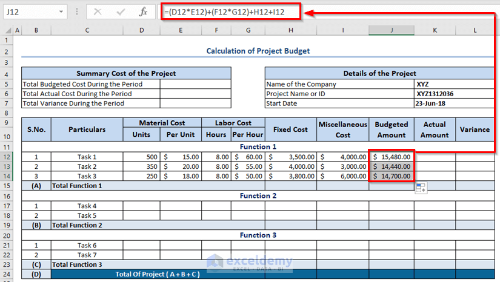Click 'Details of the Project' header cell
Screen dimensions: 500x282
379,73
